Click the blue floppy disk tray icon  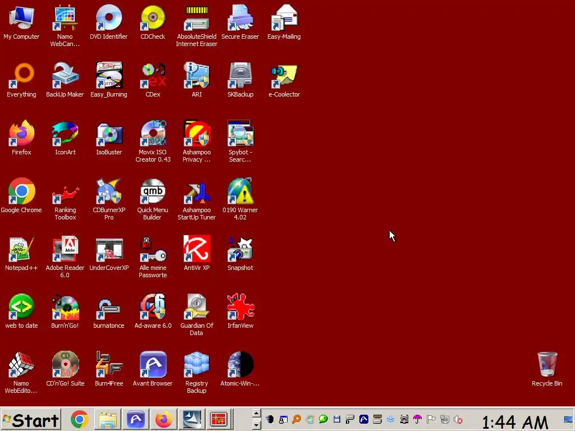(x=337, y=419)
